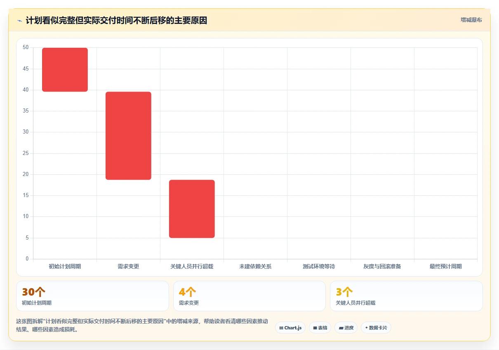
Task: Click the red 需求变更 bar
Action: point(128,136)
